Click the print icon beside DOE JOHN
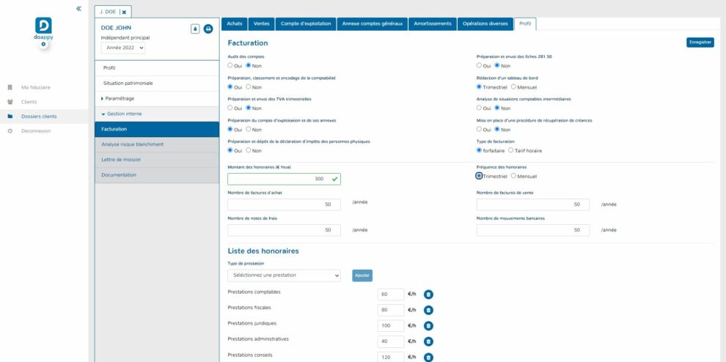This screenshot has height=362, width=726. click(x=208, y=29)
